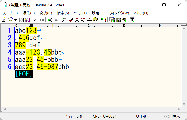Click the [EOF] marker

coord(24,74)
